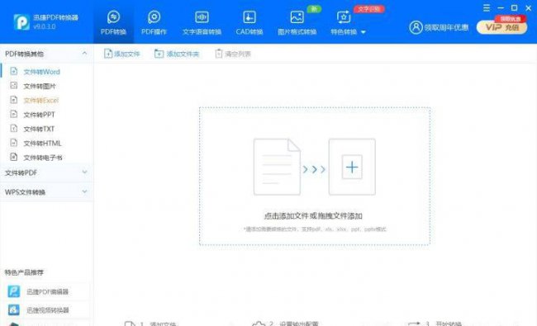
Task: Expand the WPS文件转换 section
Action: tap(46, 192)
